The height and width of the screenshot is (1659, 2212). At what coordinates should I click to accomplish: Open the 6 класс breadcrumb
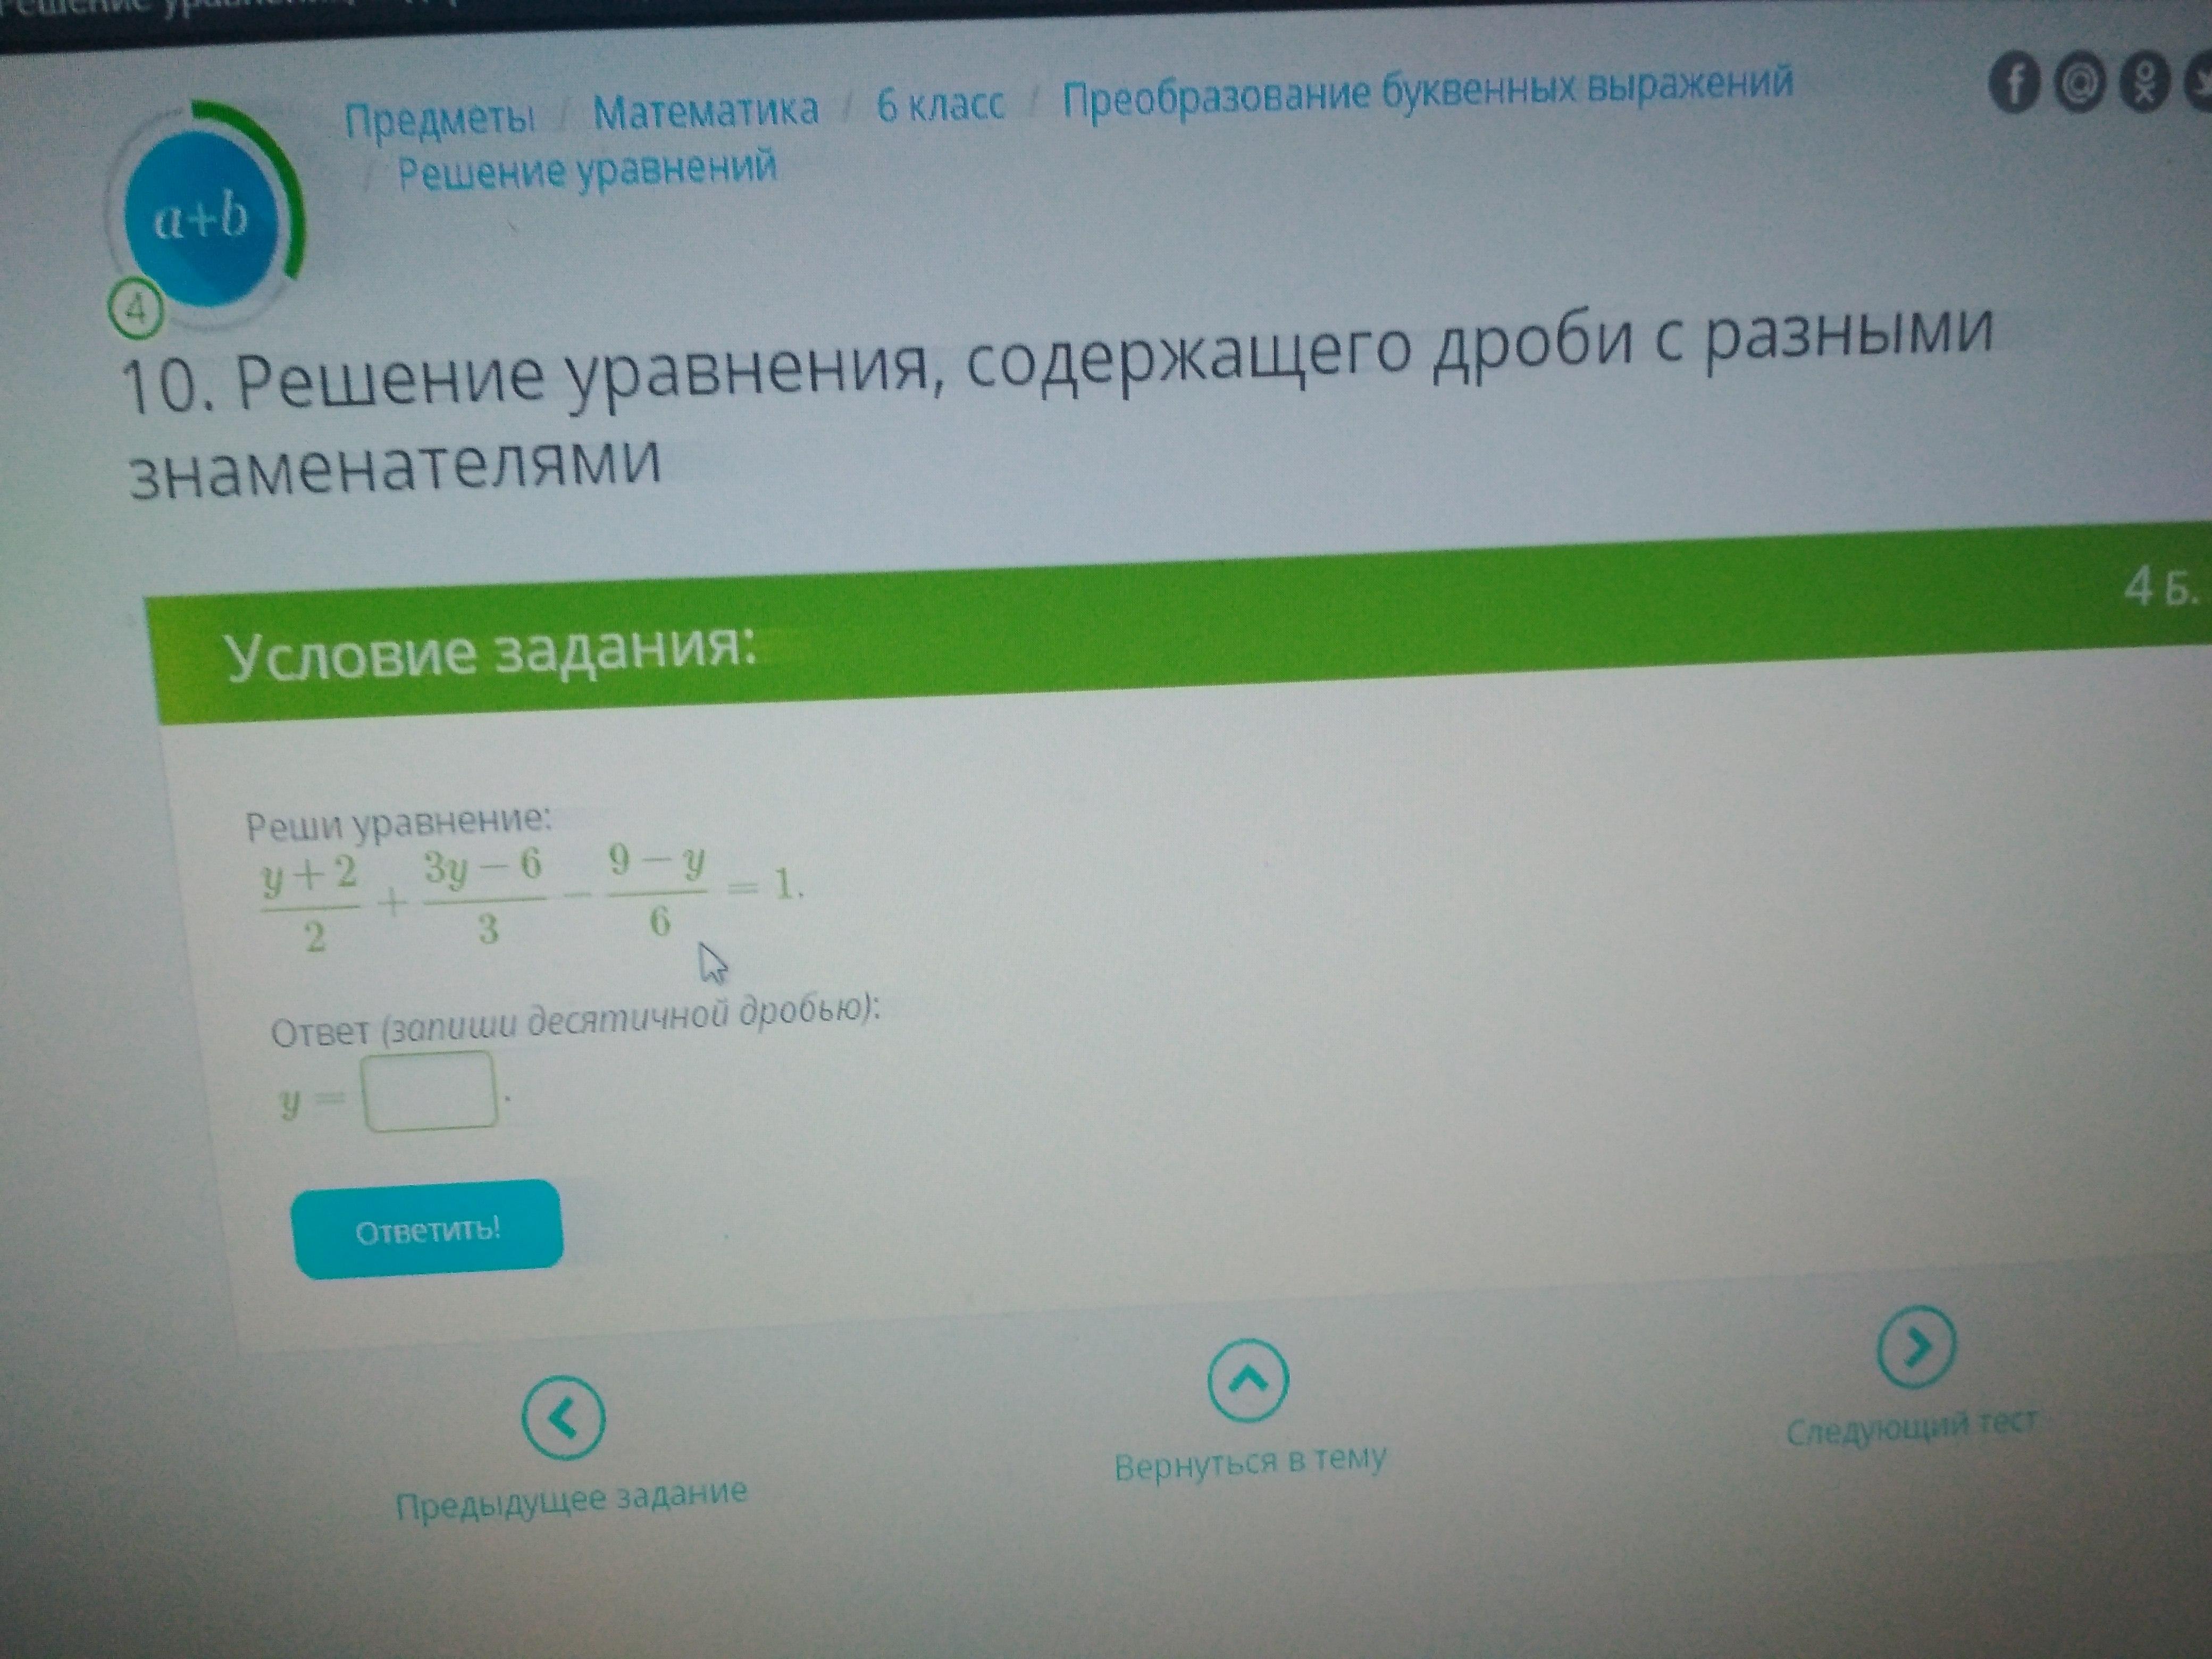[x=940, y=104]
